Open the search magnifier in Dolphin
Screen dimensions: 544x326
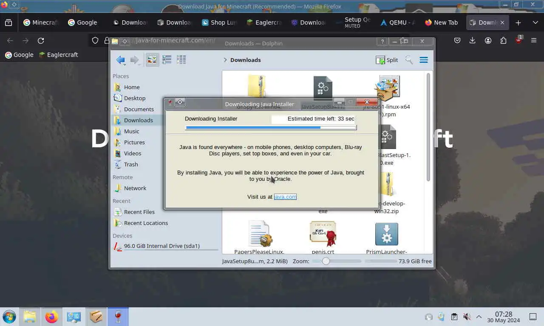pos(409,60)
